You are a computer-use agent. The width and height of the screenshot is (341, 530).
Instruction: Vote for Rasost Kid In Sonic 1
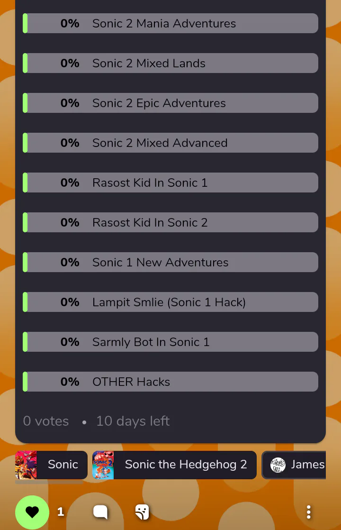170,183
